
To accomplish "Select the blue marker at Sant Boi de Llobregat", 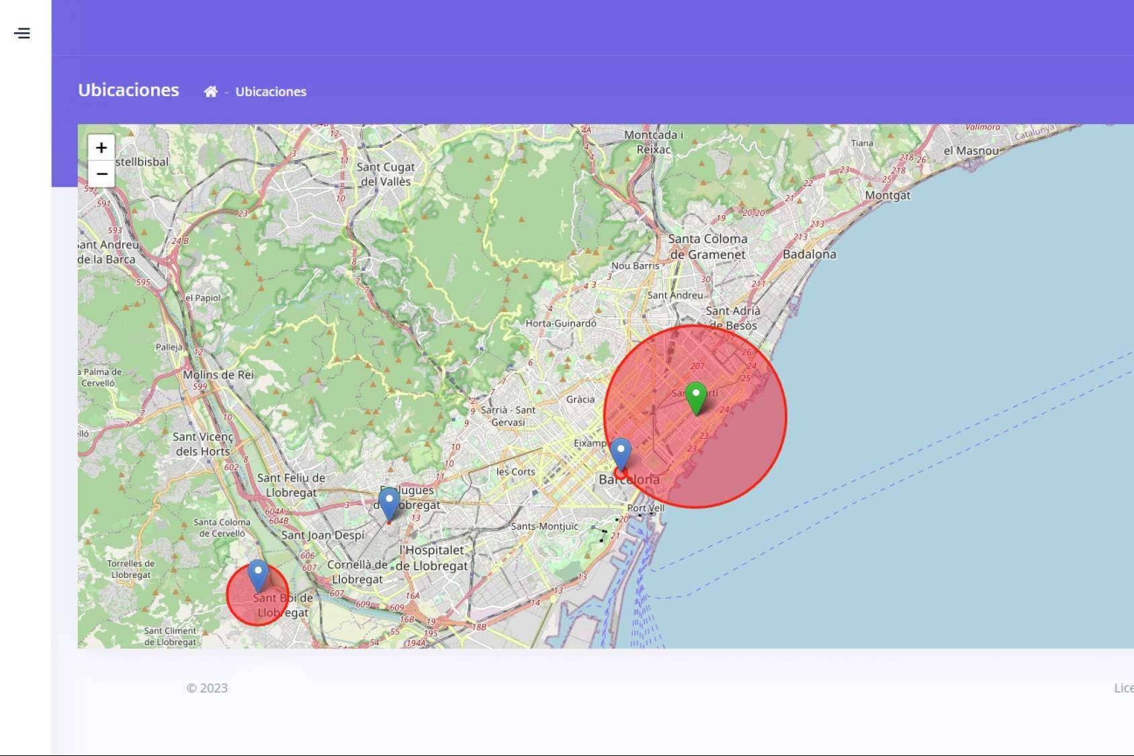I will (258, 575).
